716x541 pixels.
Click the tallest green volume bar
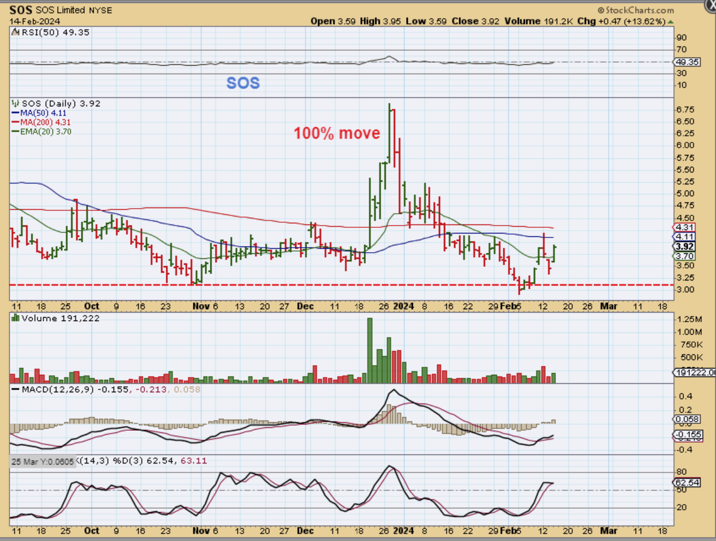click(x=370, y=350)
